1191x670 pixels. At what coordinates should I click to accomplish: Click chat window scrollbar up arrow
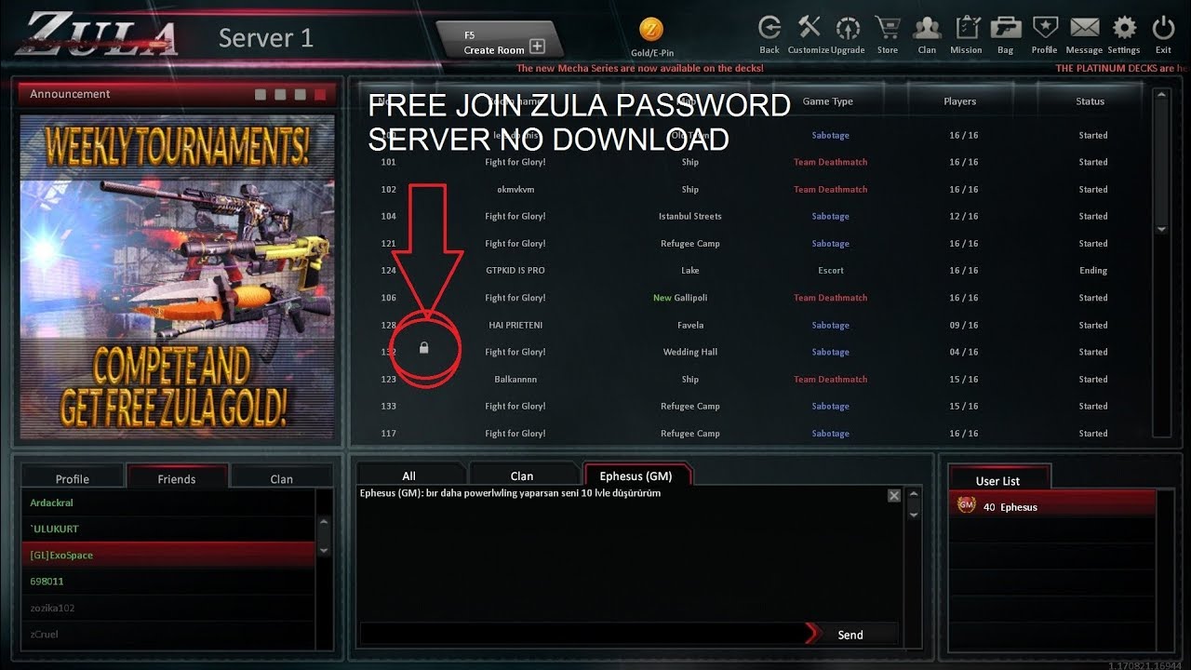[x=914, y=496]
